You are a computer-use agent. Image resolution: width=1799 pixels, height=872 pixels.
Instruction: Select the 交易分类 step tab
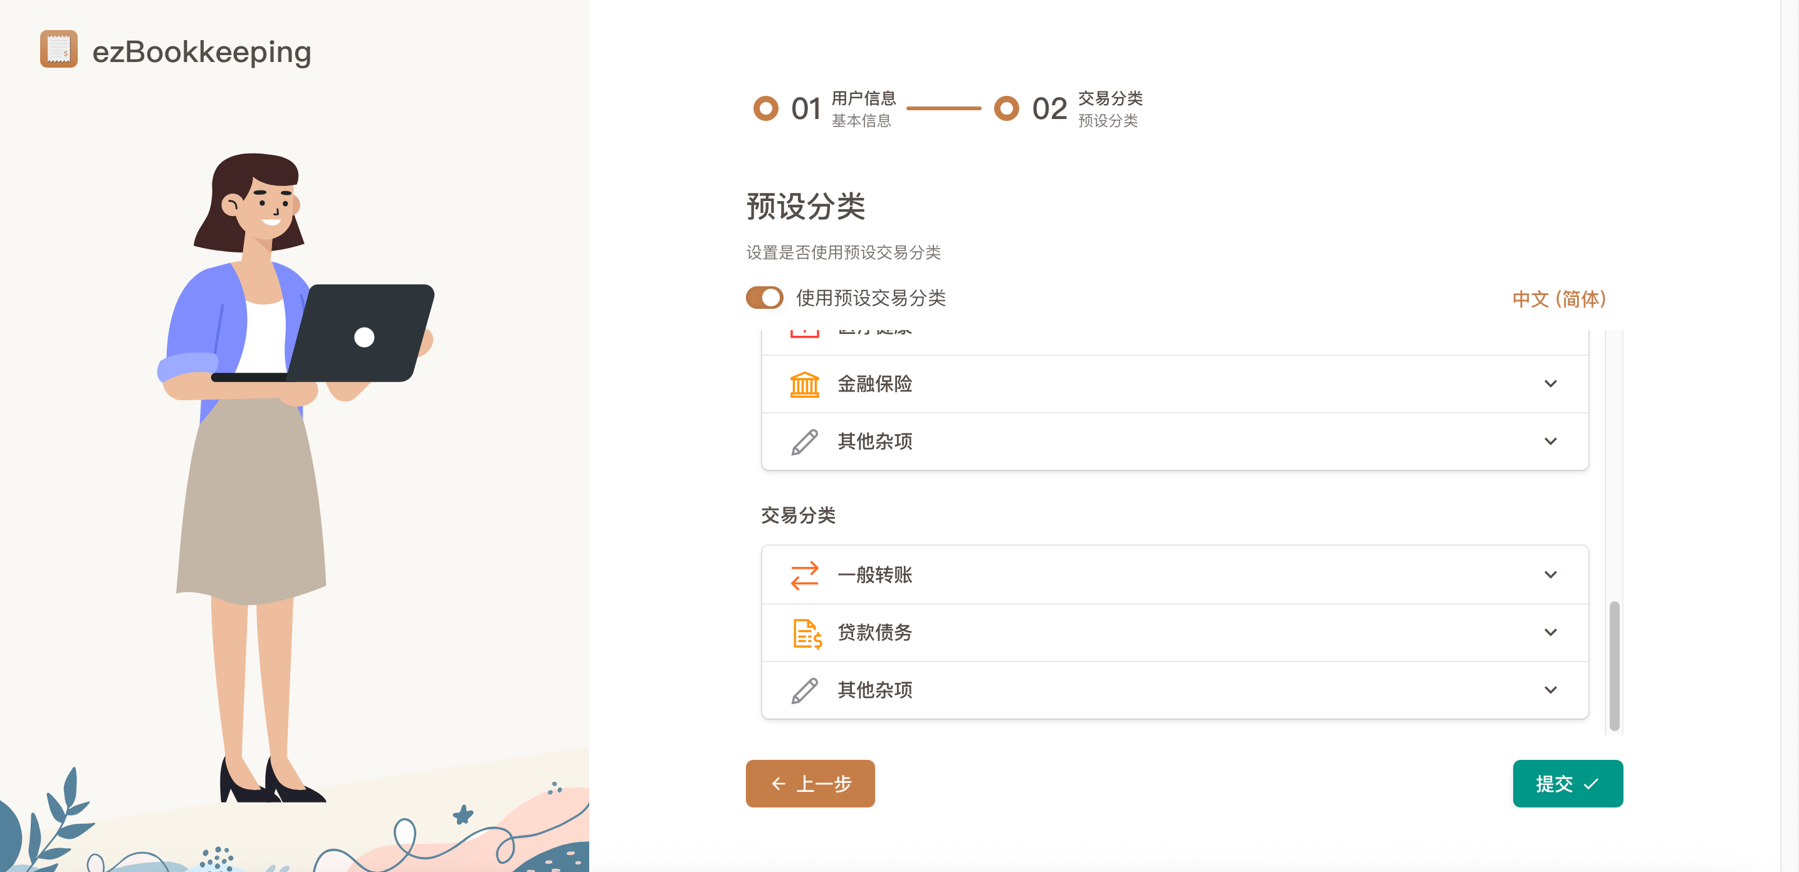coord(1109,98)
